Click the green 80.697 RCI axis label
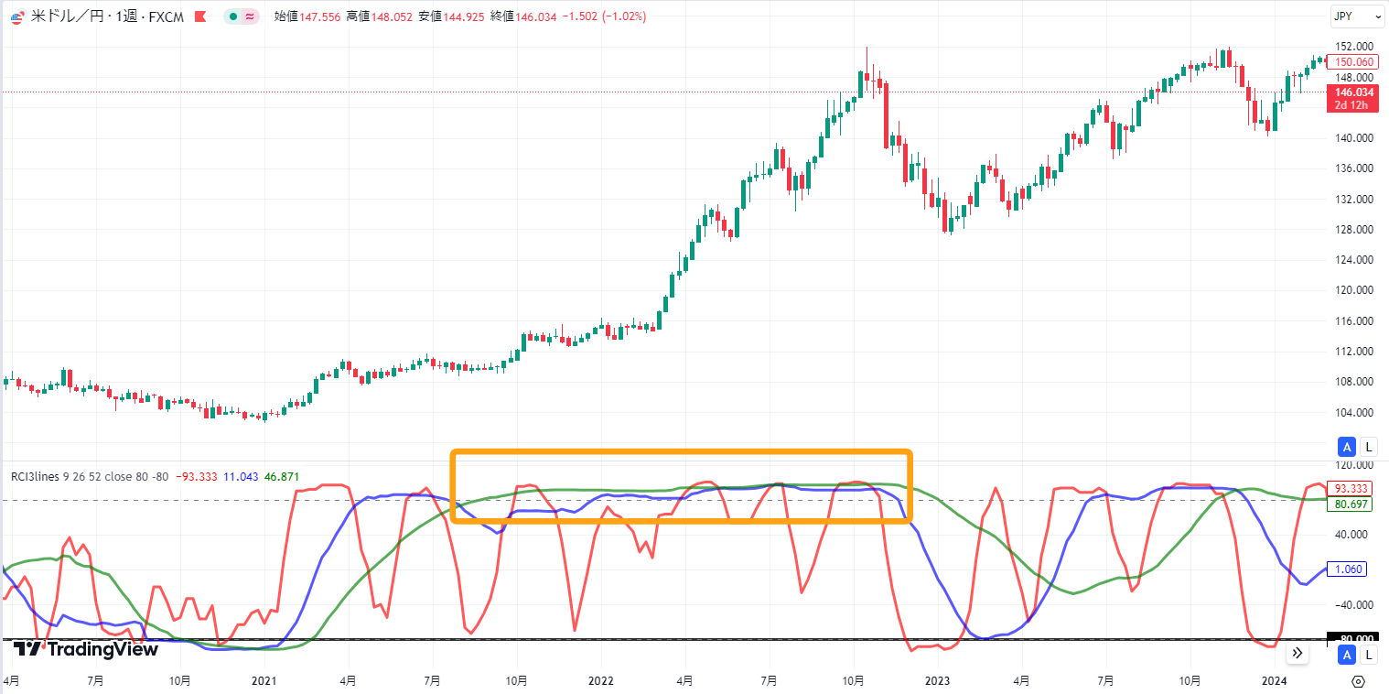 [1351, 504]
